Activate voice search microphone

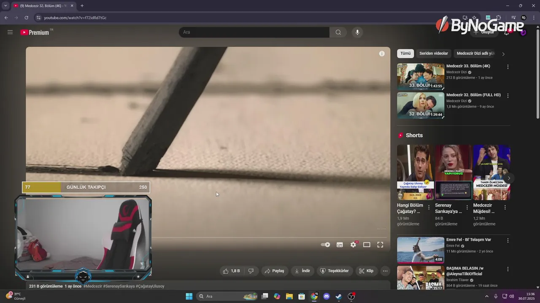[357, 32]
